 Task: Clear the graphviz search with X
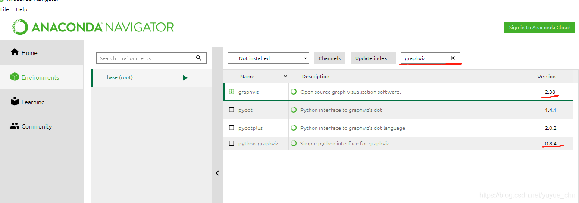tap(453, 58)
